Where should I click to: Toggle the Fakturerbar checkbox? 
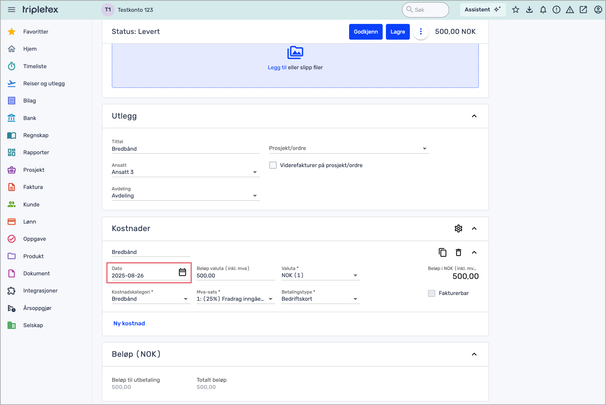click(432, 293)
